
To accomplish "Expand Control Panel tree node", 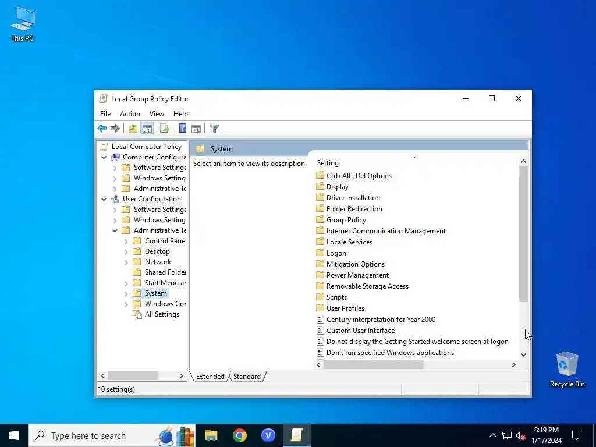I will 126,241.
